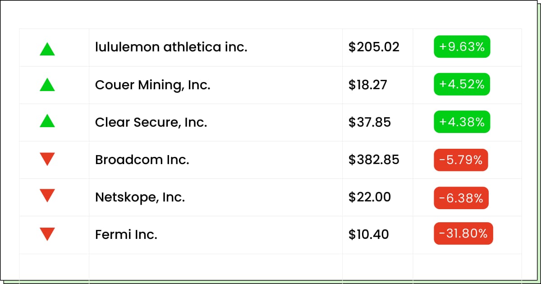This screenshot has height=284, width=541.
Task: Click the -31.80% red badge
Action: pos(463,234)
